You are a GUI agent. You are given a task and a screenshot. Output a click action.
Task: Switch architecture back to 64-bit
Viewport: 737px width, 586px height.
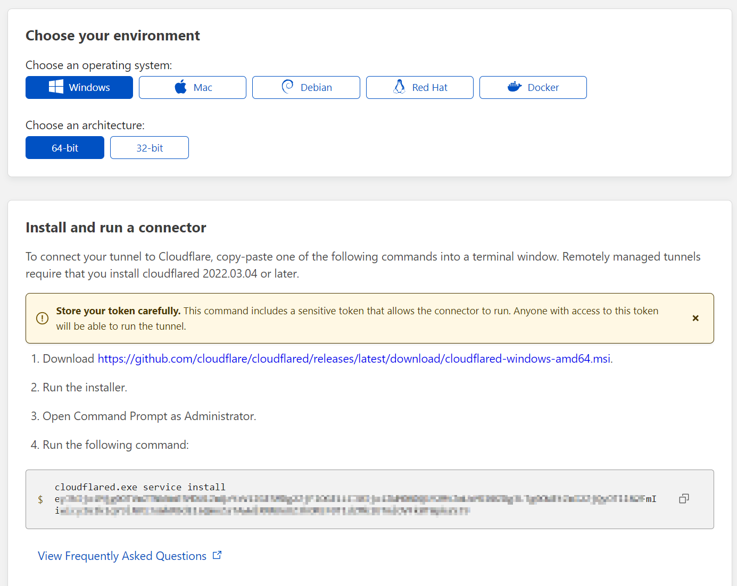(64, 147)
